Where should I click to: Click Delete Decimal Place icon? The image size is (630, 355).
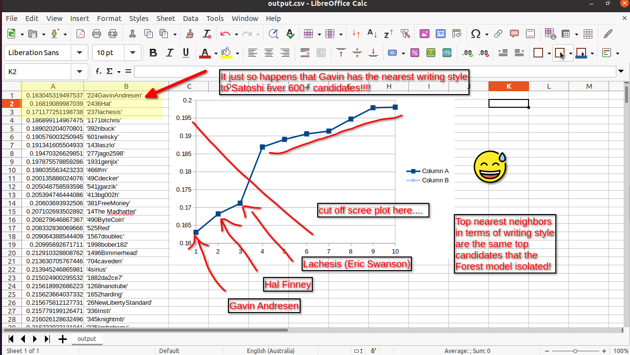click(484, 53)
